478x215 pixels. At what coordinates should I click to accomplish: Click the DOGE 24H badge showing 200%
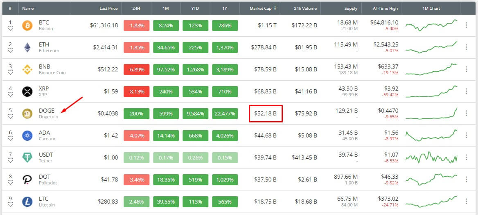[137, 114]
